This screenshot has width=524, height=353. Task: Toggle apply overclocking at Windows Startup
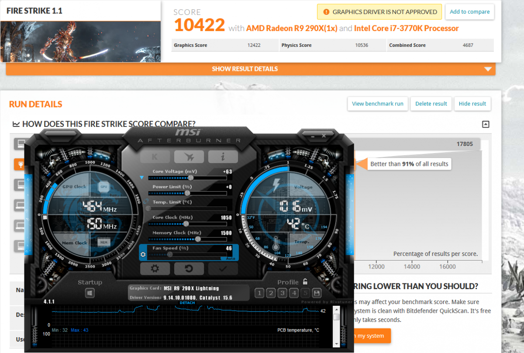[x=90, y=293]
